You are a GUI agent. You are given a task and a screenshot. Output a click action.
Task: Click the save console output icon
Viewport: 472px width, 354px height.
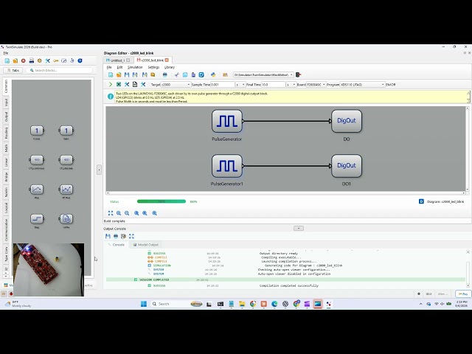(x=108, y=236)
